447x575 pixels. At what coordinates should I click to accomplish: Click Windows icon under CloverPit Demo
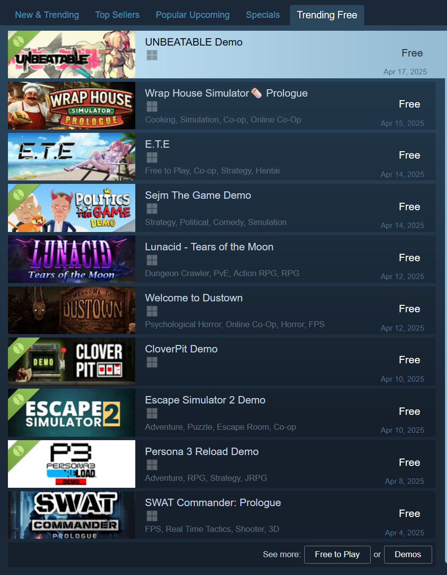[152, 362]
